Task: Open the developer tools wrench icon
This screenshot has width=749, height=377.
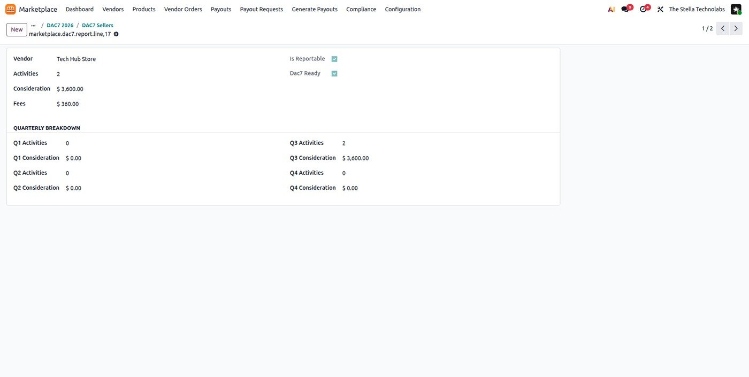Action: (x=660, y=9)
